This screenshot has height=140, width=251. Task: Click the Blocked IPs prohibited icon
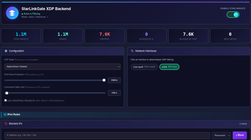pyautogui.click(x=6, y=124)
